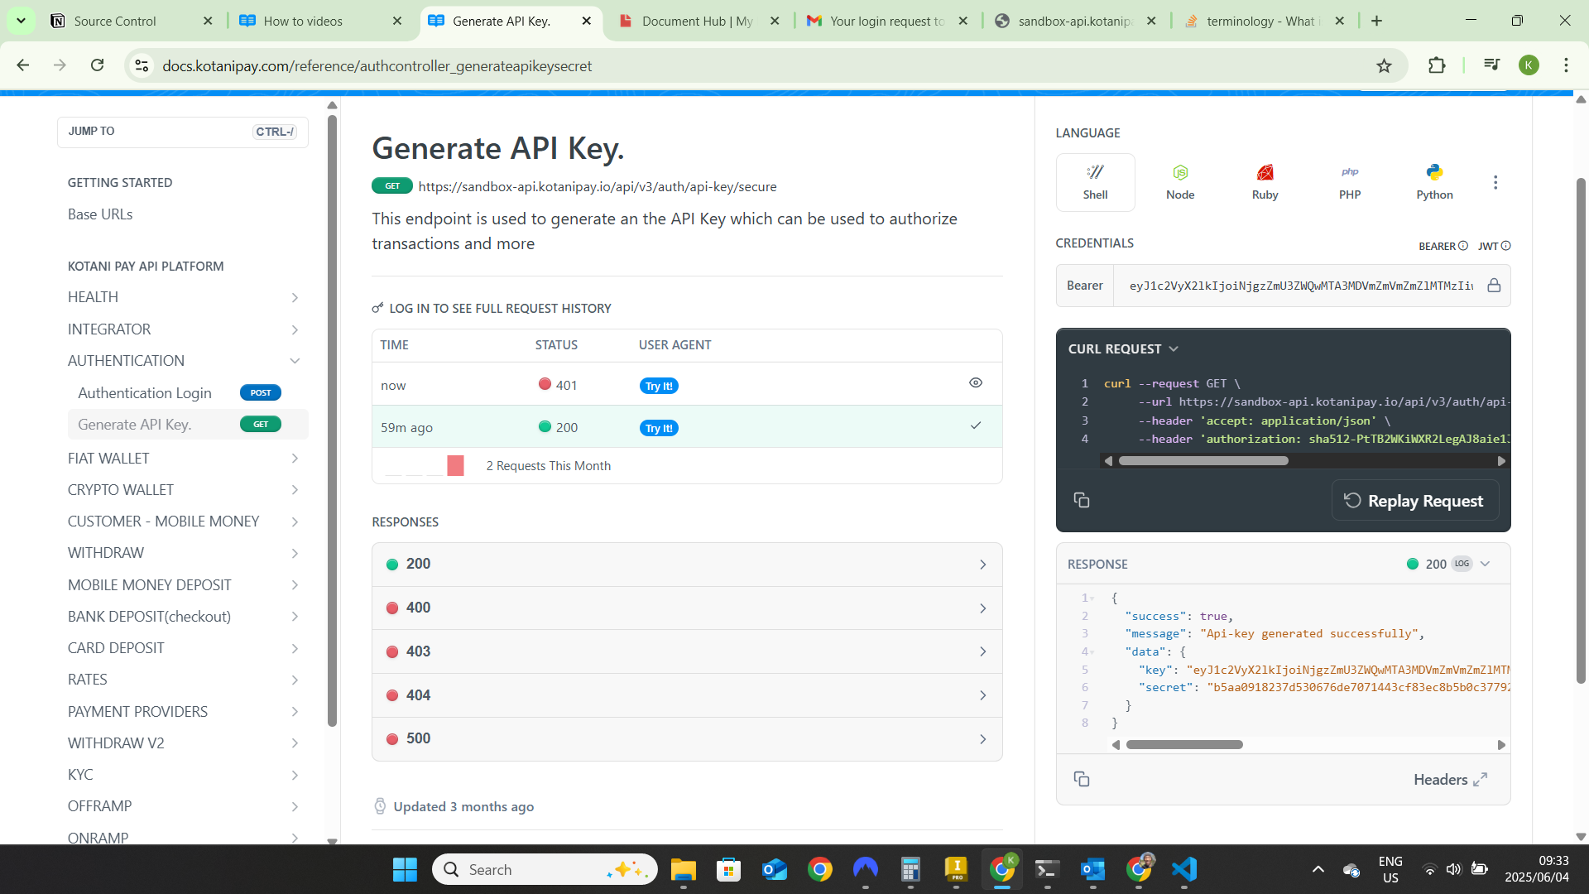Click Try It on the 401 row
Viewport: 1589px width, 894px height.
pyautogui.click(x=659, y=386)
